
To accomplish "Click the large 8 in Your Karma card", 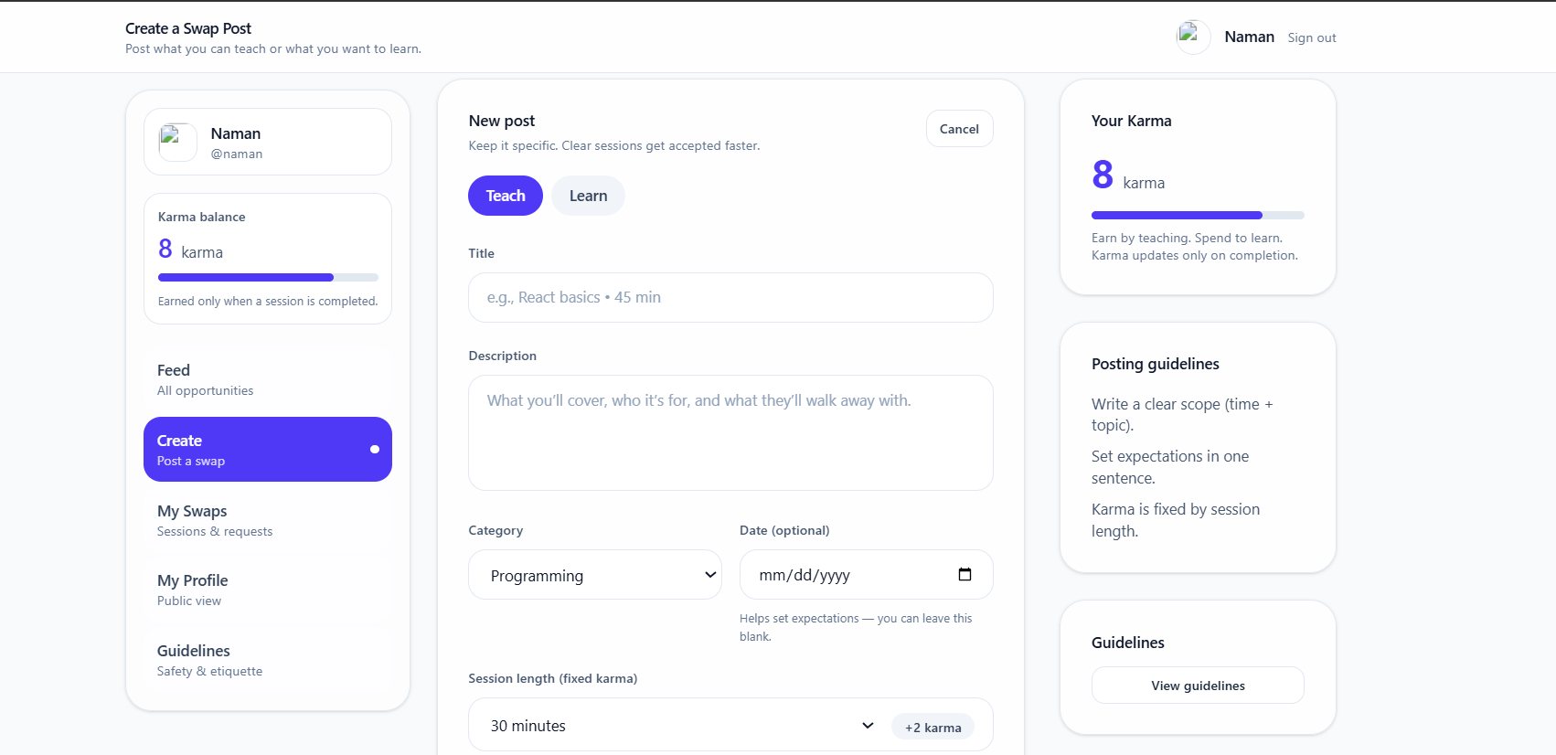I will [x=1103, y=174].
